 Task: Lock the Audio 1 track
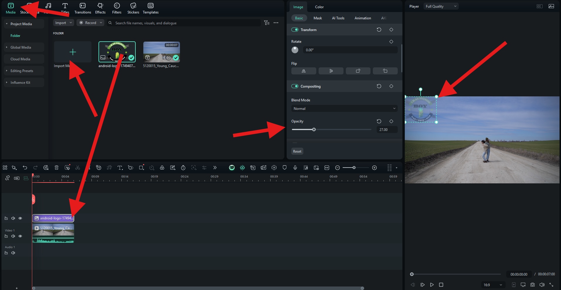pos(6,253)
